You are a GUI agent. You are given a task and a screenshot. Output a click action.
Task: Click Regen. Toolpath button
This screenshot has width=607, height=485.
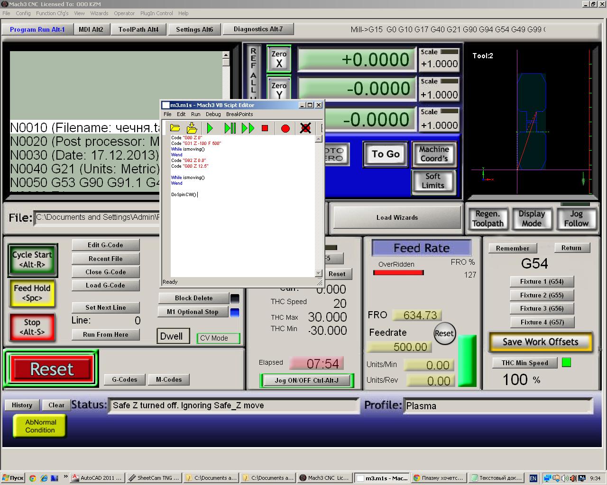[x=488, y=219]
